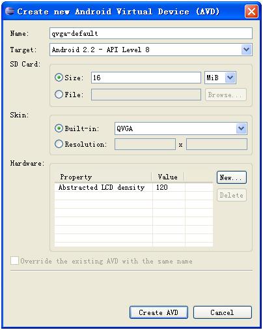
Task: Select the Resolution radio button
Action: (x=59, y=144)
